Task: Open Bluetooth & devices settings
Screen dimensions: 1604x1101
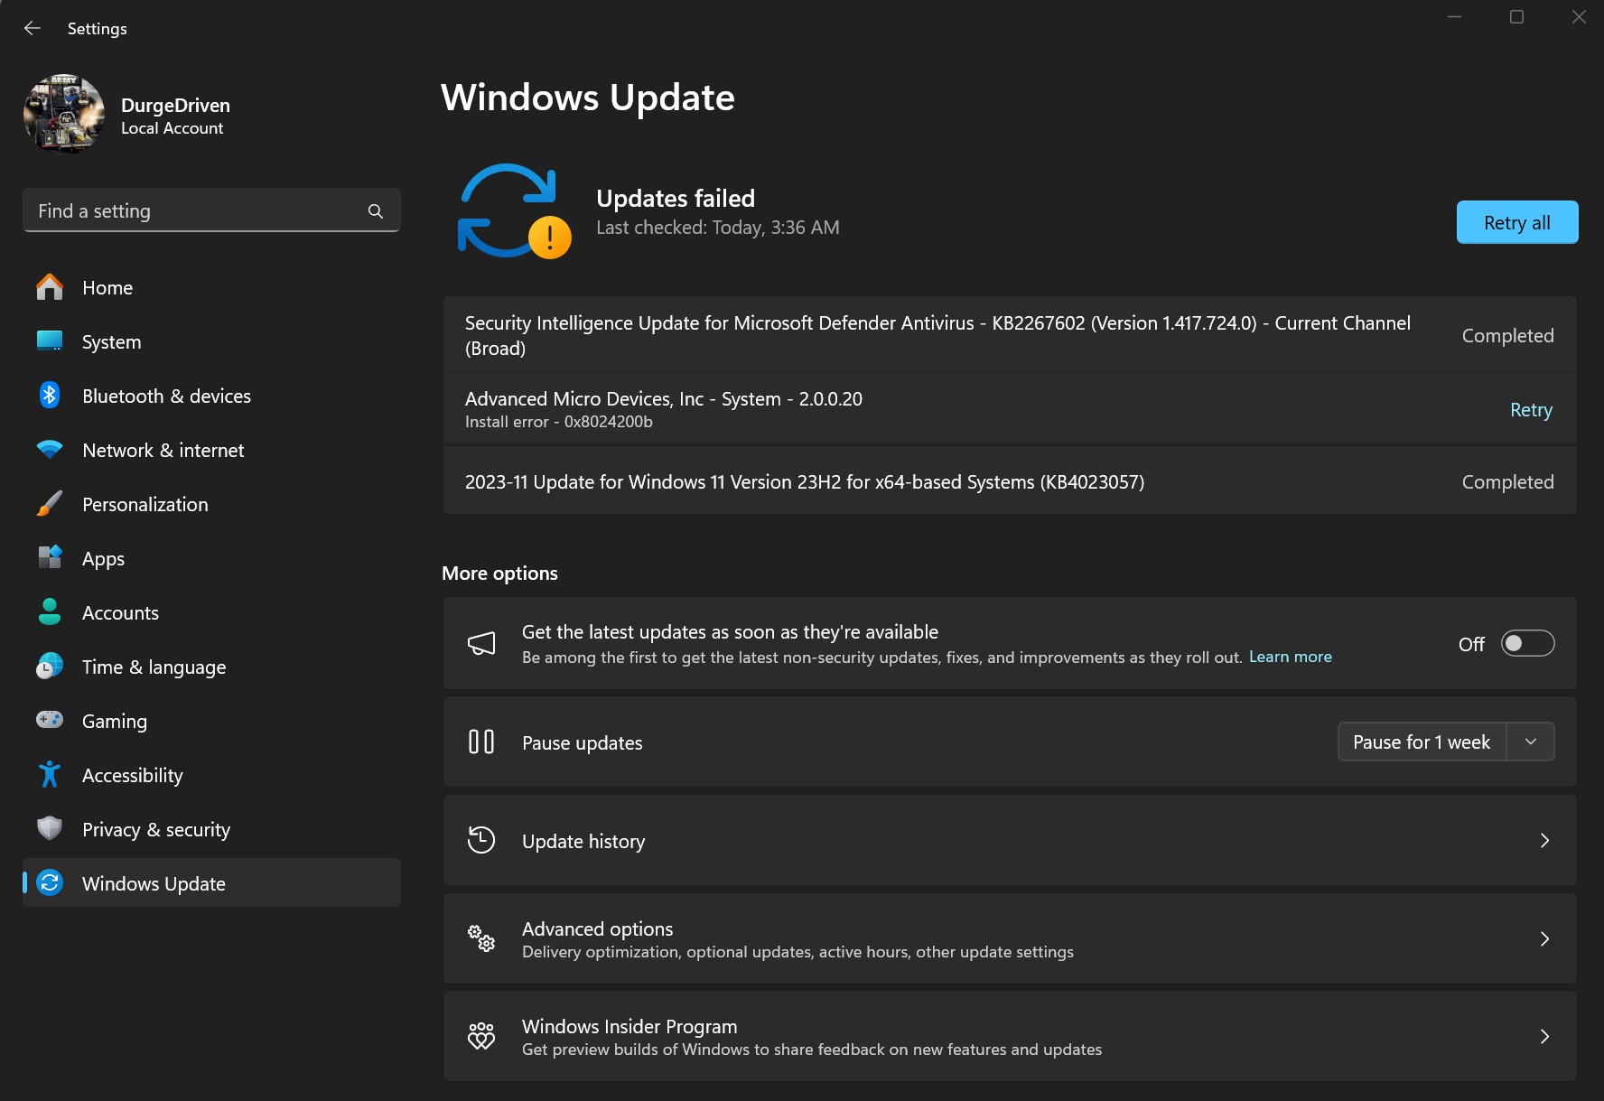Action: pyautogui.click(x=211, y=396)
